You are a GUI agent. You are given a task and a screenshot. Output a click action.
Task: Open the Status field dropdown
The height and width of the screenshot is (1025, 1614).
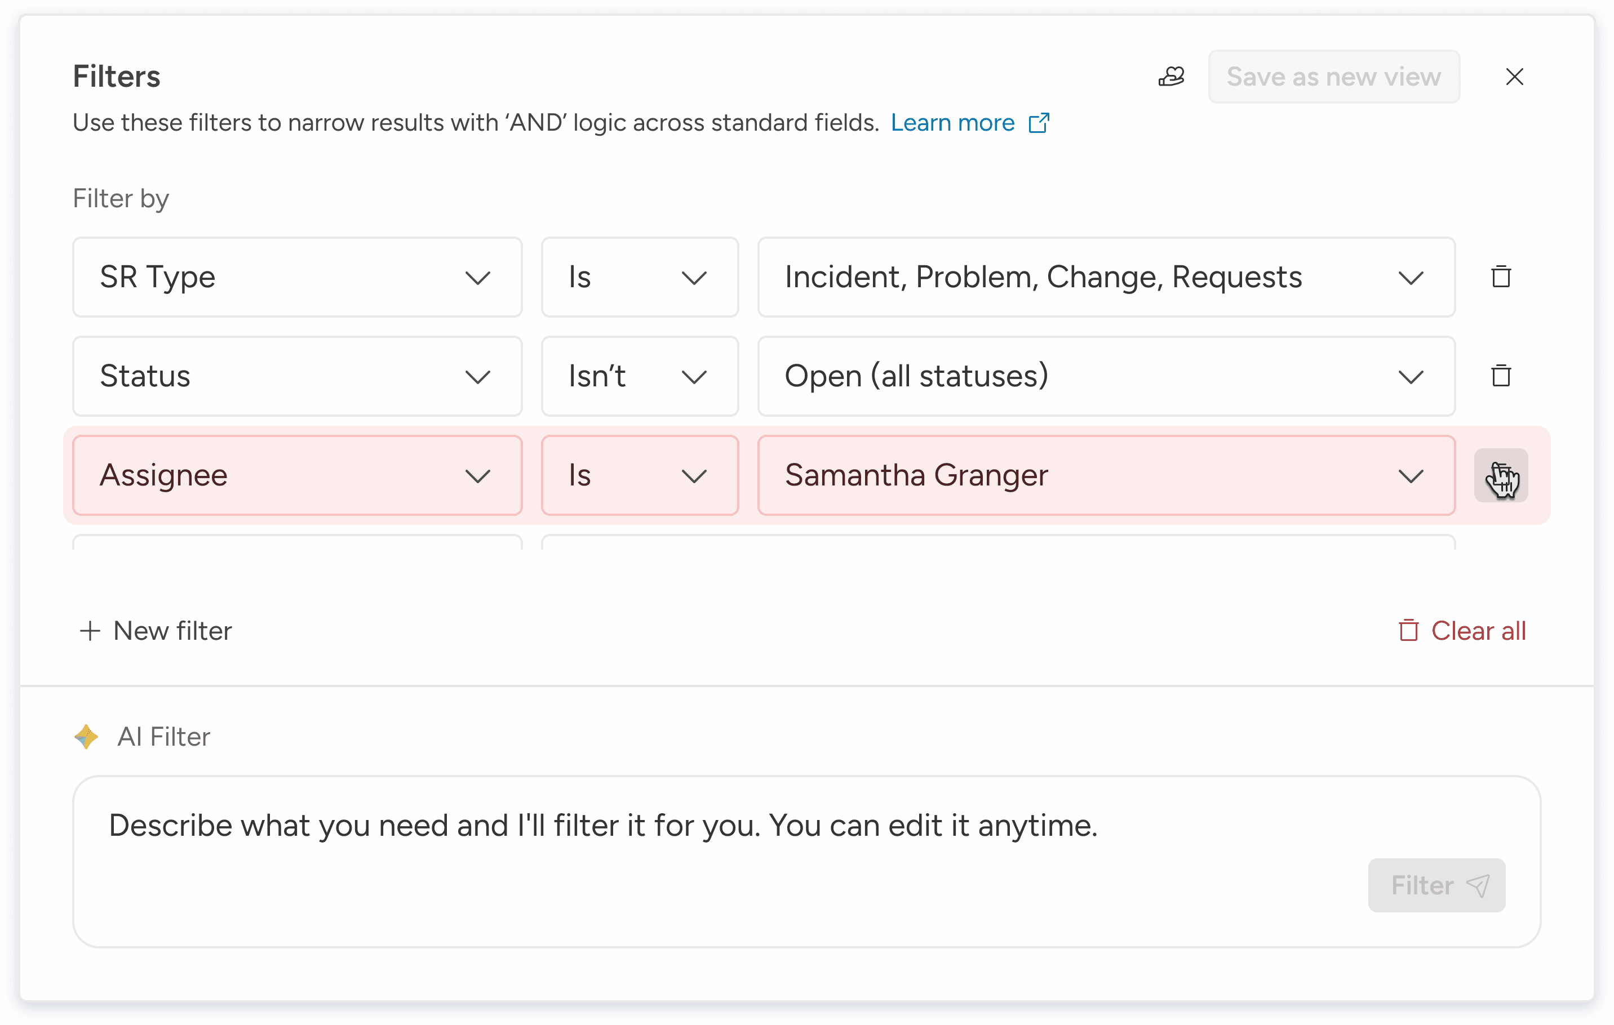pyautogui.click(x=297, y=376)
